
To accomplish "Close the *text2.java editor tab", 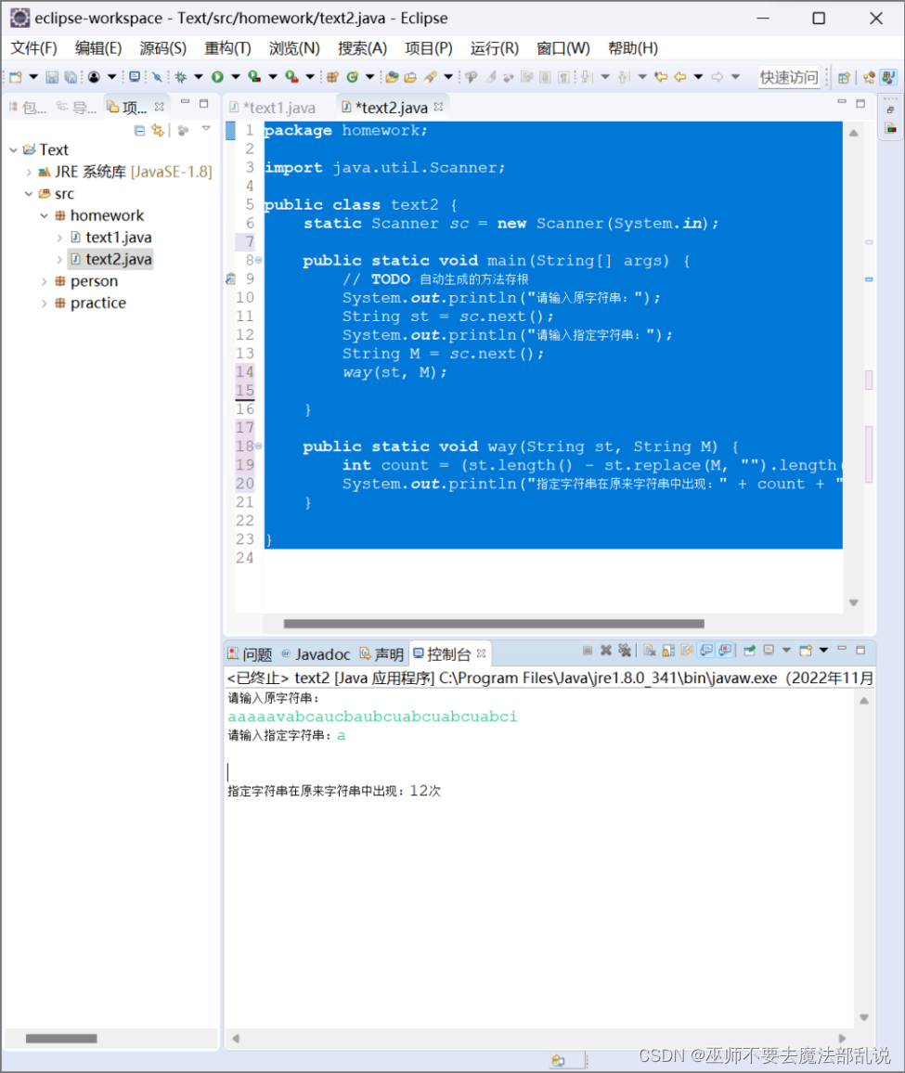I will click(438, 107).
